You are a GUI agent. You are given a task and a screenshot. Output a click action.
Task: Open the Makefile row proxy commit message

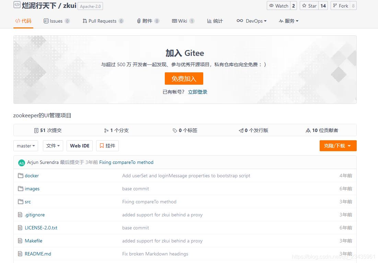pos(162,241)
